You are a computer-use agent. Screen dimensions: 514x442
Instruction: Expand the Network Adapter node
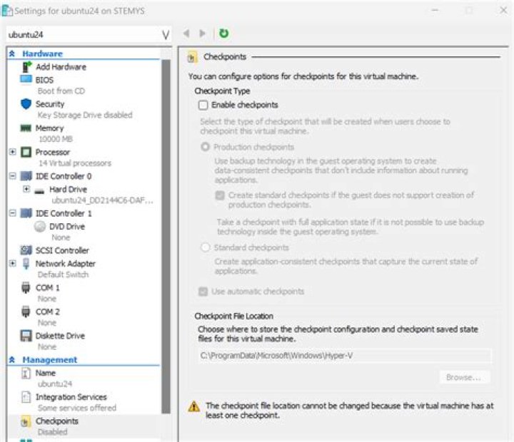click(x=12, y=263)
